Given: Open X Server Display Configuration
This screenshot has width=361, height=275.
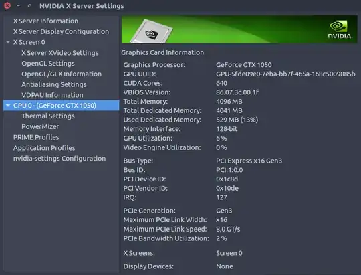Looking at the screenshot, I should (61, 31).
